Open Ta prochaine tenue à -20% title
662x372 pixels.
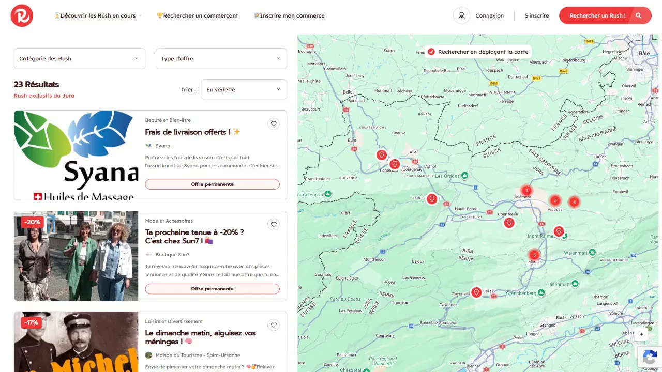pyautogui.click(x=194, y=237)
